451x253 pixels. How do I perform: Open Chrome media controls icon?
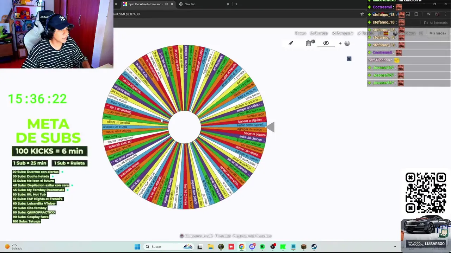tap(429, 14)
